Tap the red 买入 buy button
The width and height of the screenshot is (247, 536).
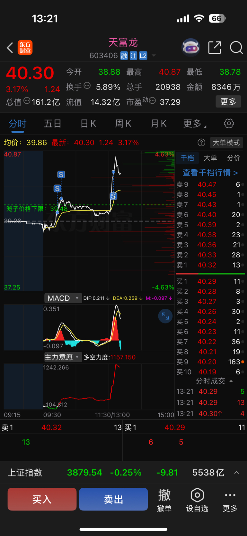click(x=42, y=499)
